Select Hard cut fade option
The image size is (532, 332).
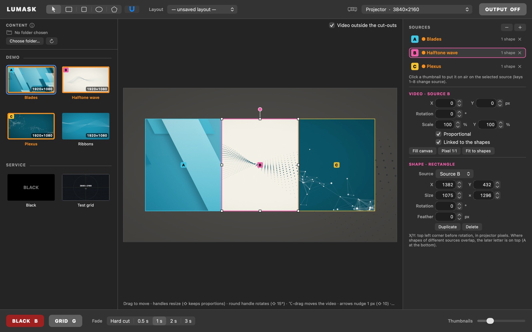120,321
